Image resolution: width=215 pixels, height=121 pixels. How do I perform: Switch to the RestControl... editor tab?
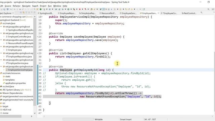[x=189, y=13]
